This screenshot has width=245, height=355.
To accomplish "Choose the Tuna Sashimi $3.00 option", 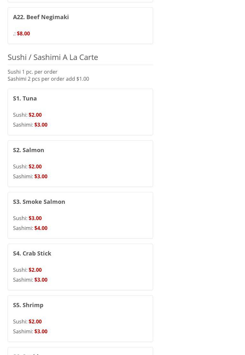I will (x=41, y=125).
